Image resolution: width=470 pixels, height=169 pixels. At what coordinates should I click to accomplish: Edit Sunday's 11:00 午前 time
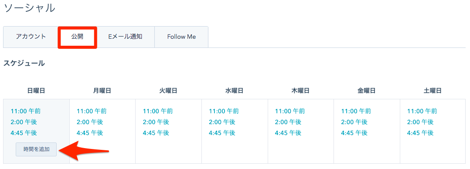tap(26, 111)
